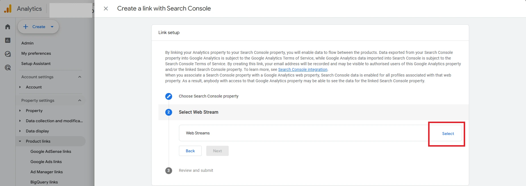
Task: Click the pencil edit icon for step one
Action: coord(169,96)
